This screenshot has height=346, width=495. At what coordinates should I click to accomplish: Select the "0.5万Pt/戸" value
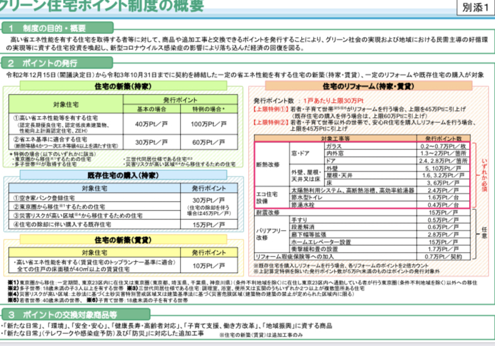443,220
